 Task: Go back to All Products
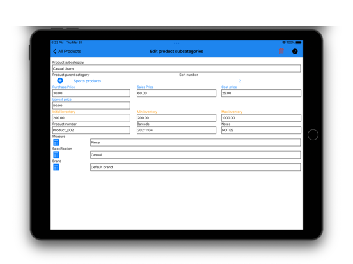pyautogui.click(x=67, y=52)
